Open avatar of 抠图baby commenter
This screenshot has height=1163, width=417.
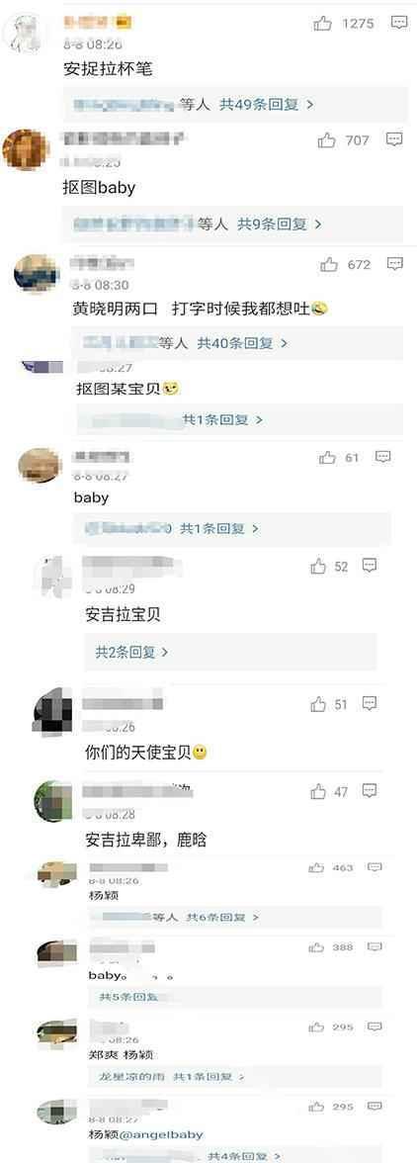click(26, 148)
